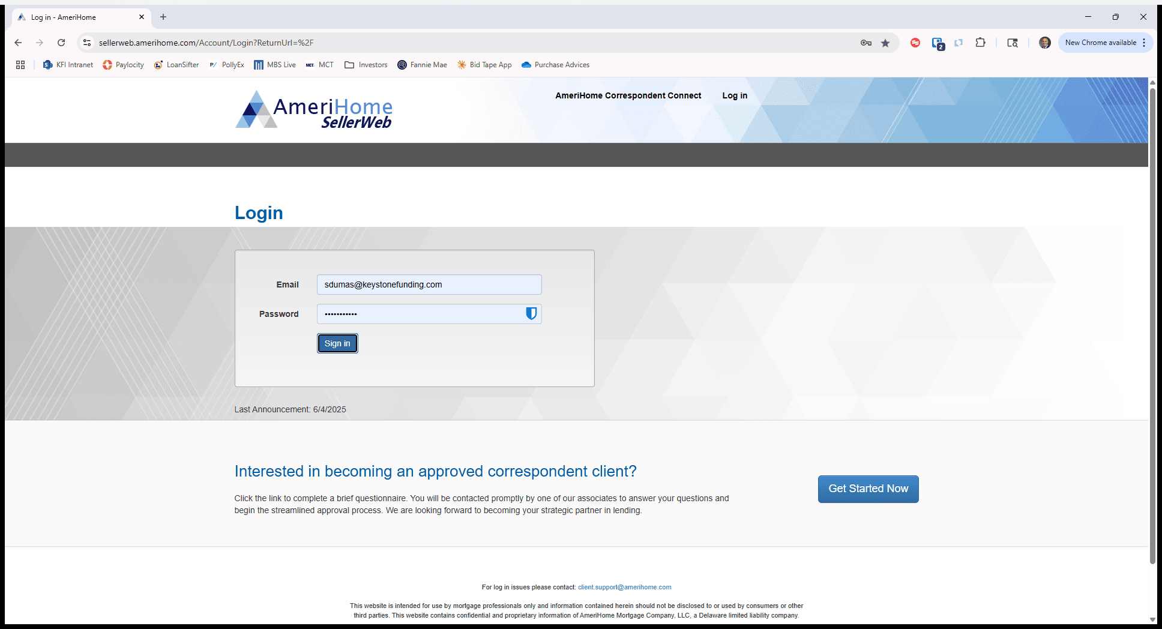Close the Log in - AmeriHome tab
This screenshot has height=629, width=1162.
pos(142,17)
